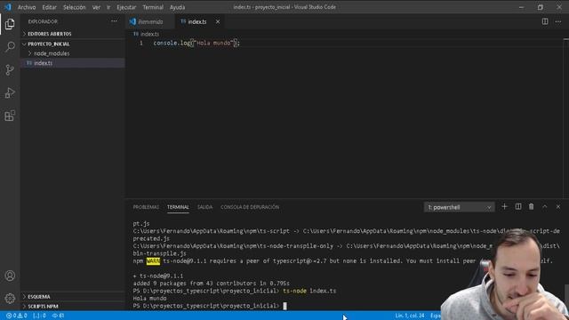Open the Run and Debug view
The width and height of the screenshot is (569, 320).
(10, 92)
